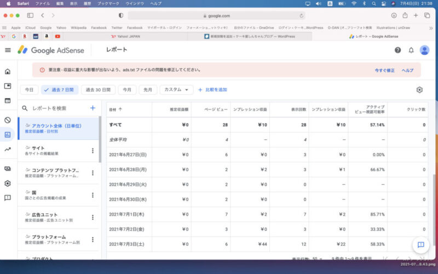Image resolution: width=438 pixels, height=274 pixels.
Task: Select アカウント全体（日単位）report
Action: (x=59, y=128)
